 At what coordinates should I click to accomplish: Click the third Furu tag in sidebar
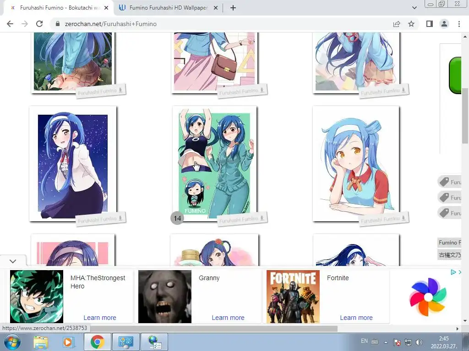[x=450, y=213]
